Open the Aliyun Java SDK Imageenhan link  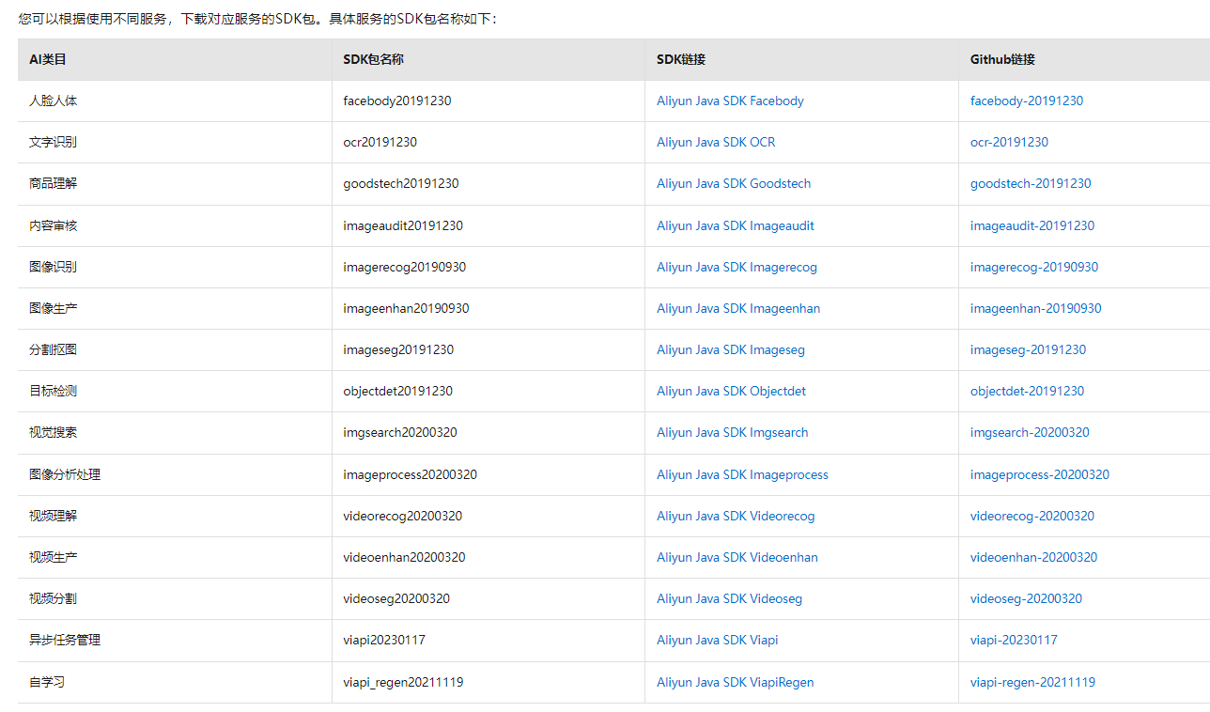pyautogui.click(x=738, y=308)
